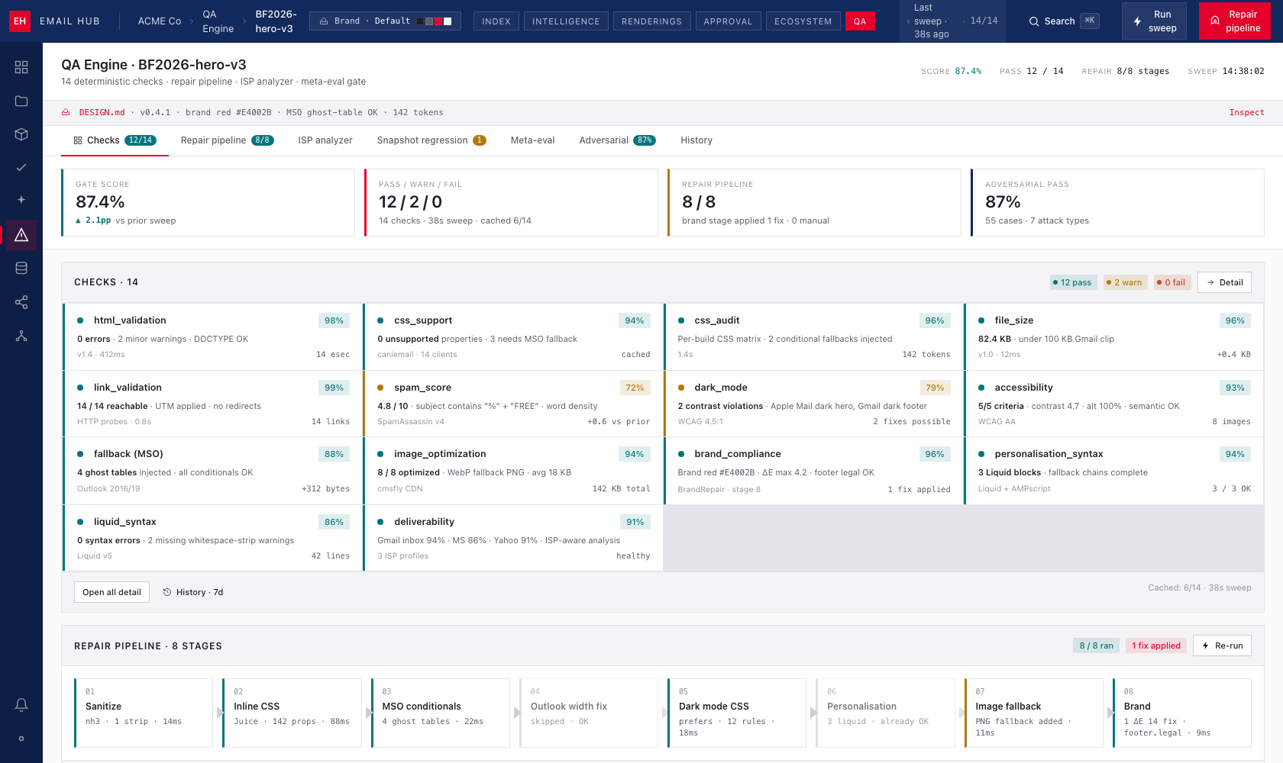Click the sparkle intelligence sidebar icon

21,199
